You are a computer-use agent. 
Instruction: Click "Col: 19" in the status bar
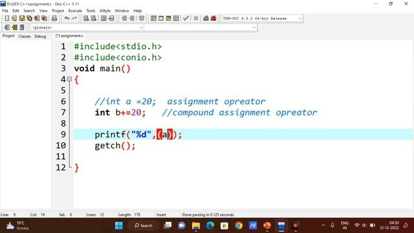click(x=38, y=215)
